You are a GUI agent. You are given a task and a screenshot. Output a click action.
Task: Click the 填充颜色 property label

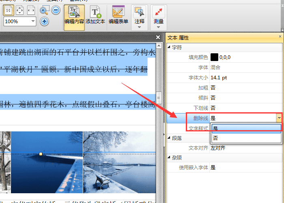[198, 57]
